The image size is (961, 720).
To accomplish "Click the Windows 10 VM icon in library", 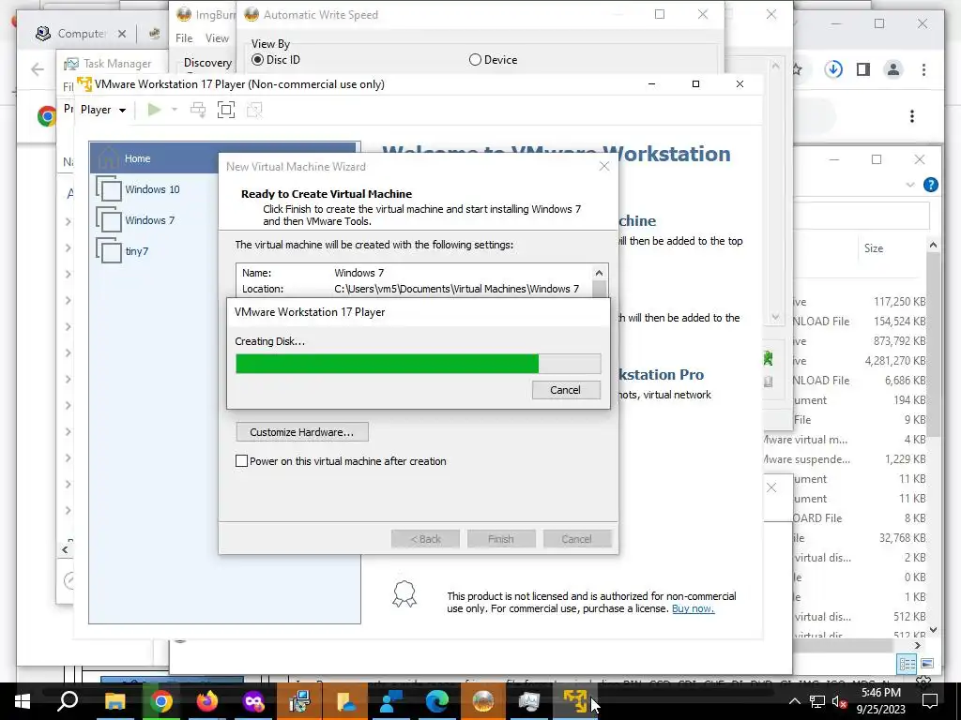I will (x=109, y=189).
